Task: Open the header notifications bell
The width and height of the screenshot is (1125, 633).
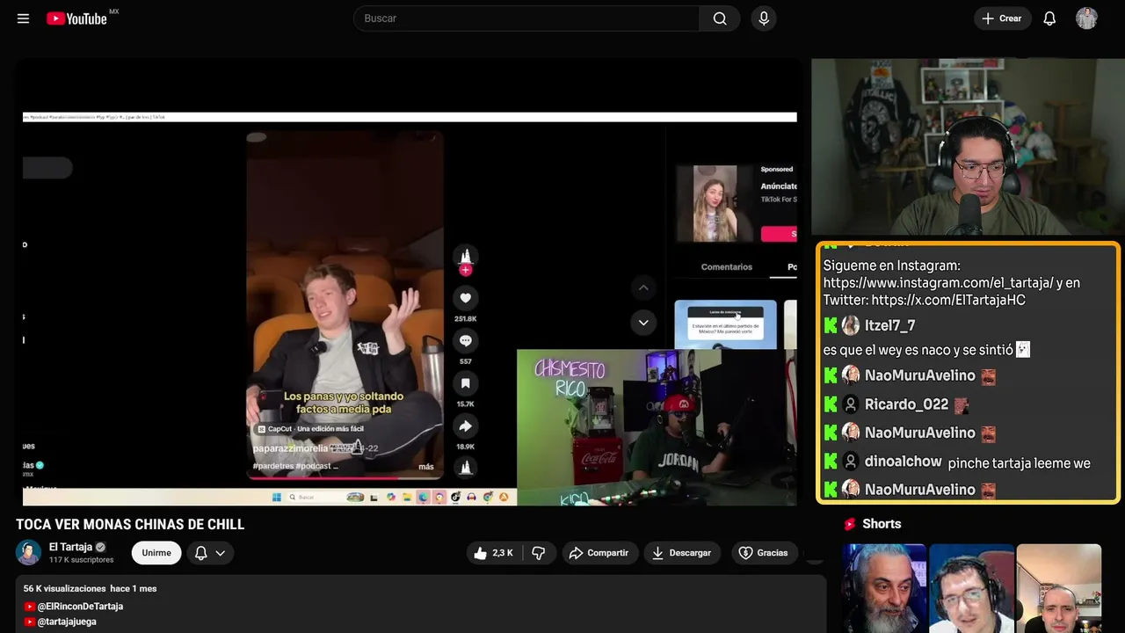Action: pyautogui.click(x=1049, y=18)
